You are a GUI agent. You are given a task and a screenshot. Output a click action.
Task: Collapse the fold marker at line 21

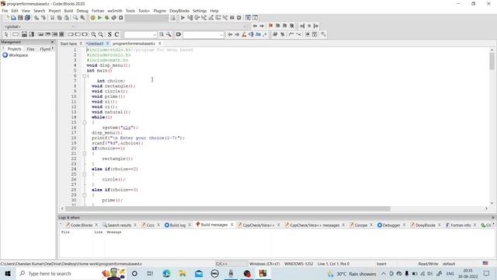85,154
